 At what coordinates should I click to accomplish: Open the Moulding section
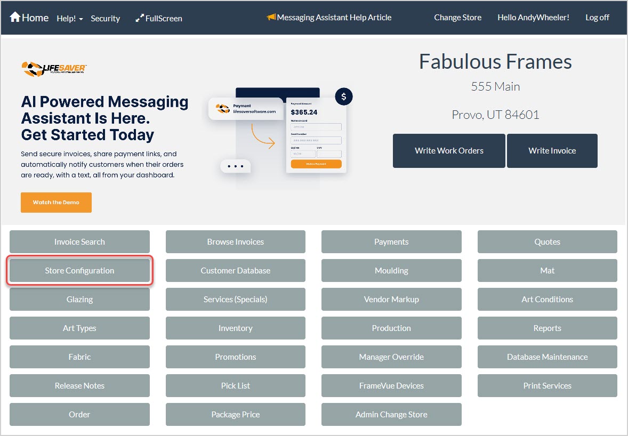point(391,271)
